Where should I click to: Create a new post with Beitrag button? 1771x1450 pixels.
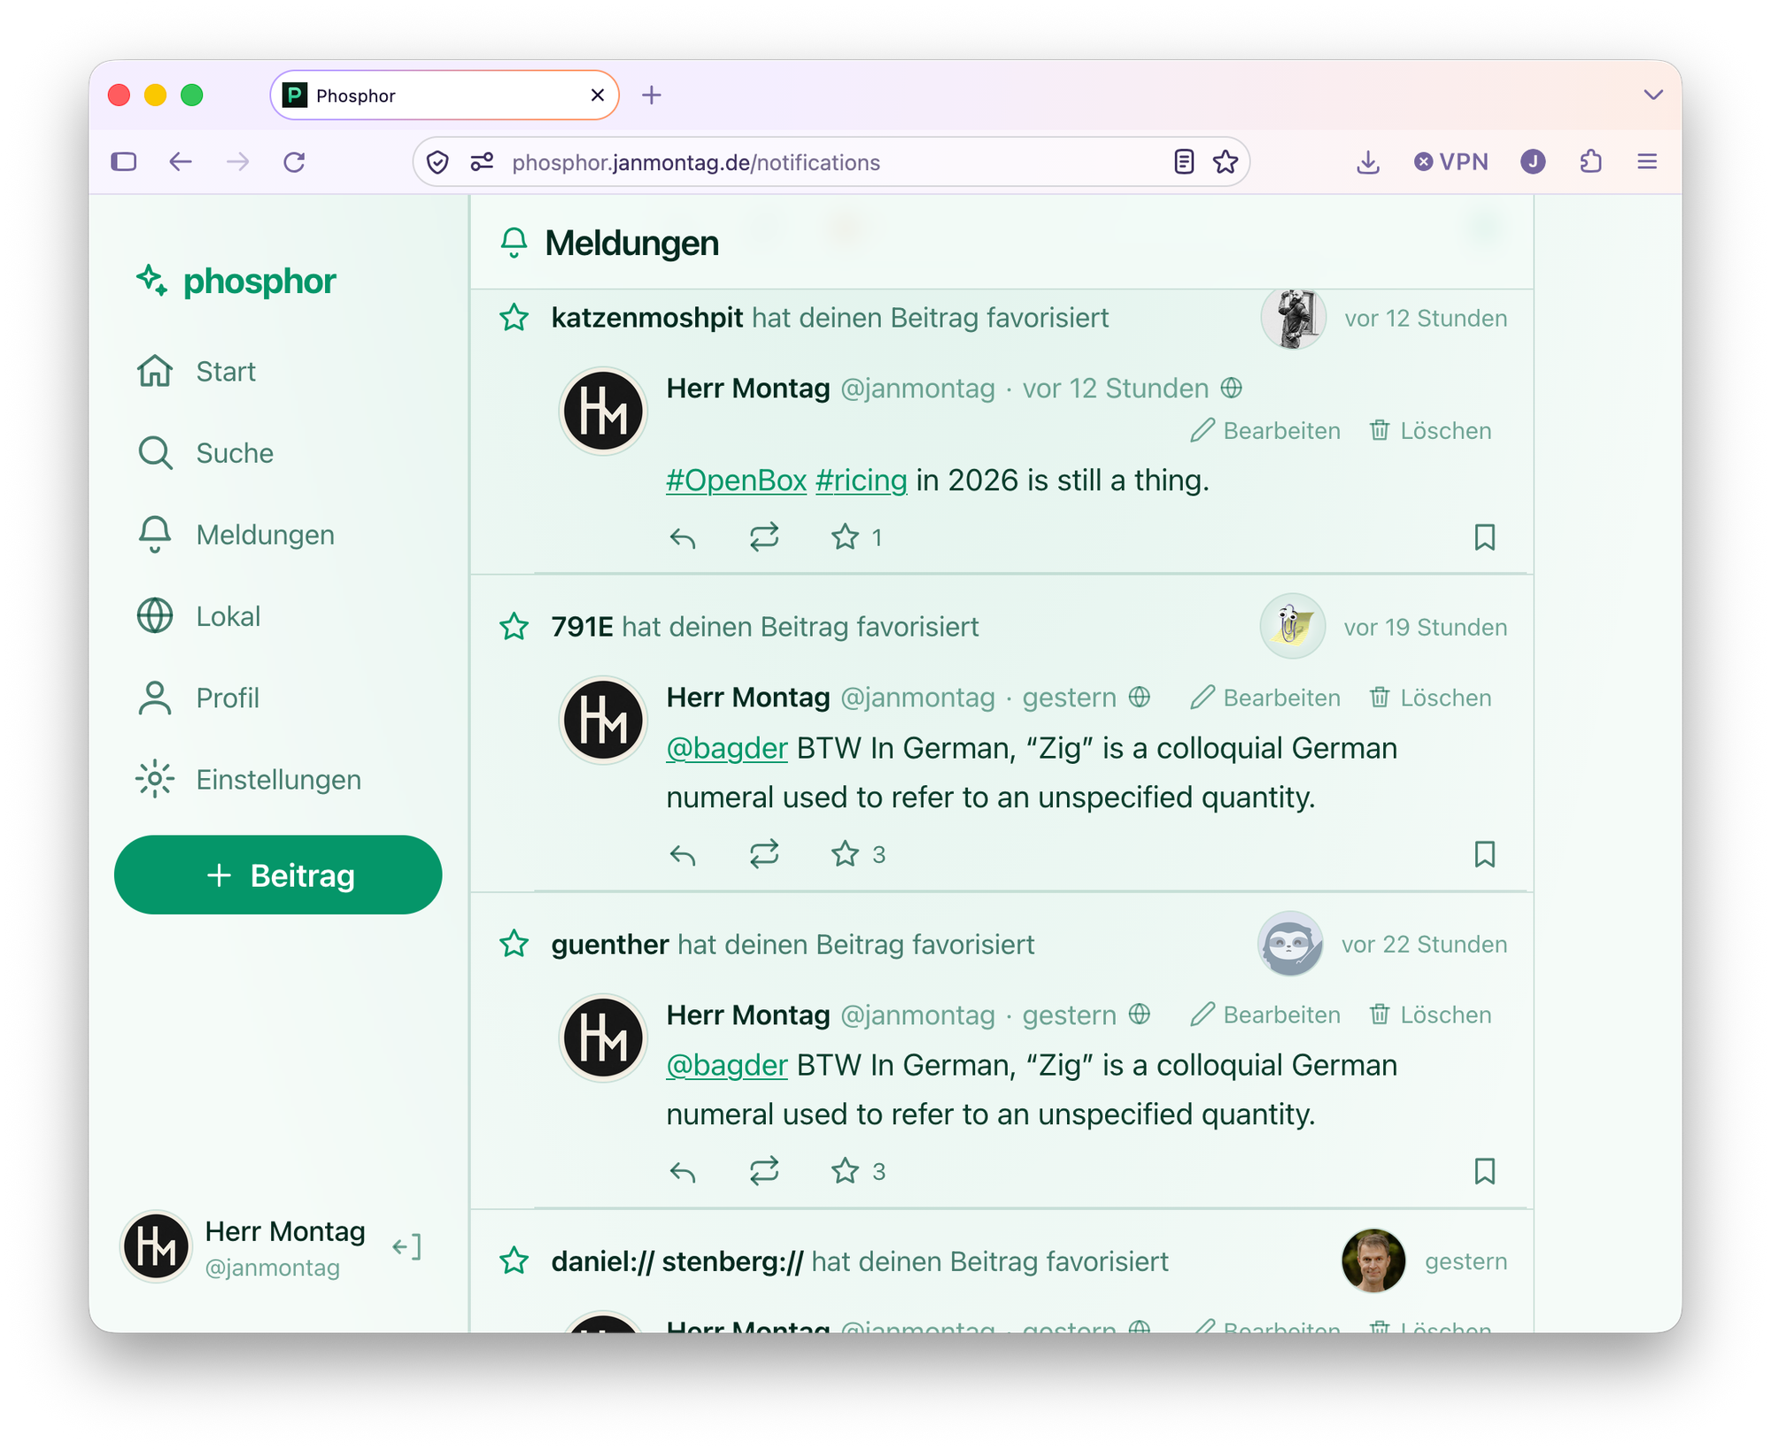point(278,875)
